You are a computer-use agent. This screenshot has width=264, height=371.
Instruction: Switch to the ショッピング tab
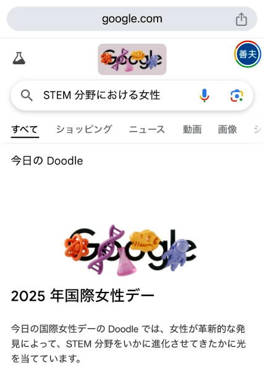pos(84,129)
